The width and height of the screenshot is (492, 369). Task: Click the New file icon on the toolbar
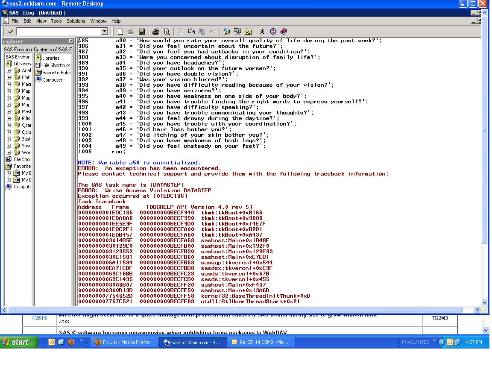[x=120, y=31]
